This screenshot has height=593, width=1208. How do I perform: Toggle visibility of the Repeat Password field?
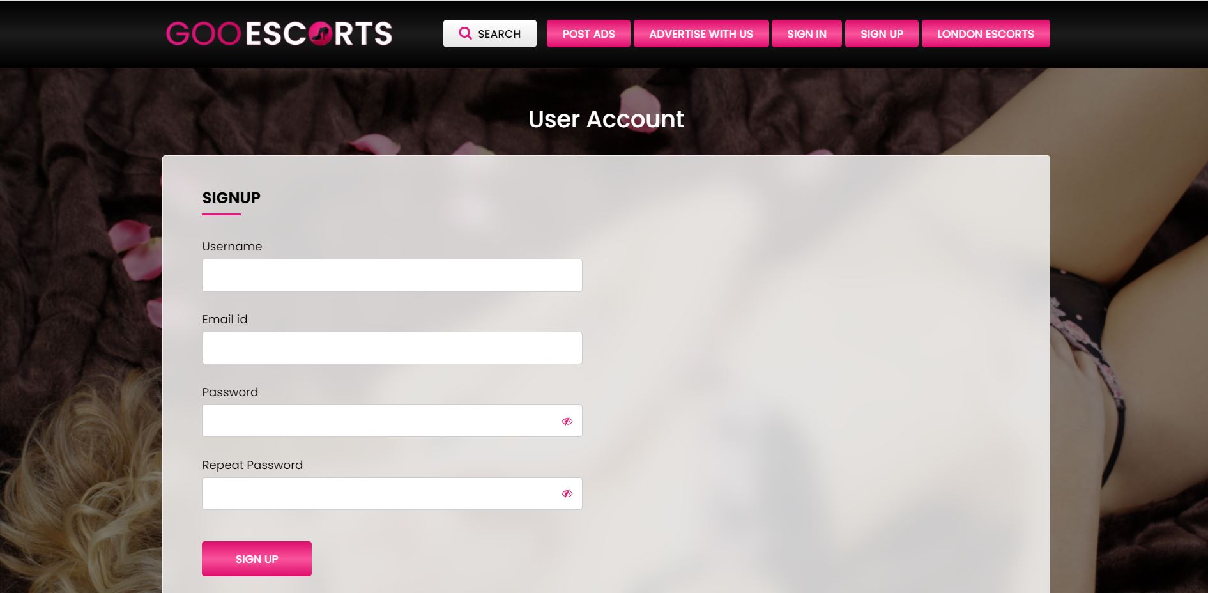567,494
